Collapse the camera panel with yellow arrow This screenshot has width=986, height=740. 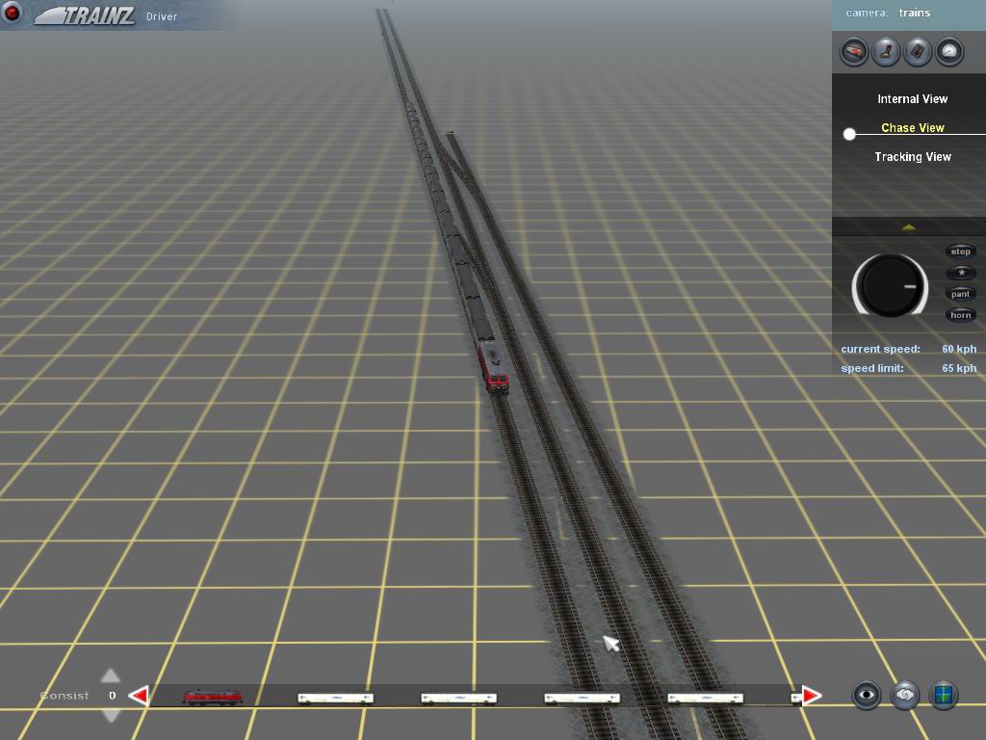tap(908, 227)
